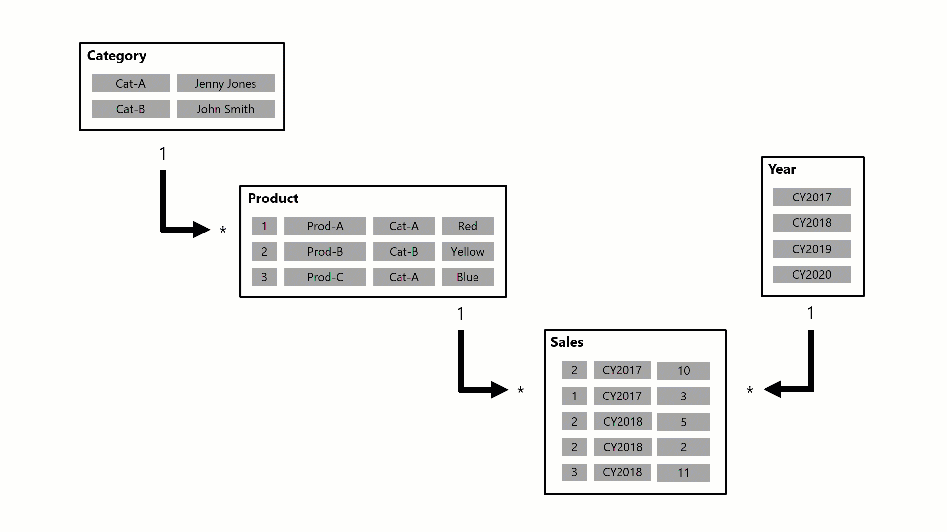Toggle visibility of Cat-B row in Category
The image size is (947, 532).
tap(130, 108)
